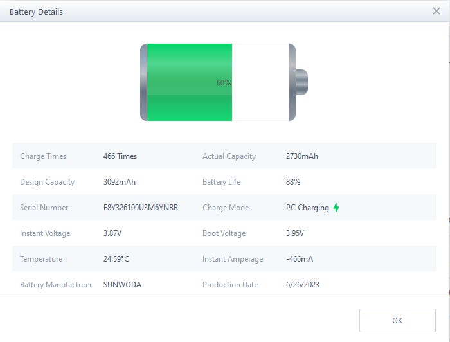Click the Boot Voltage label
Screen dimensions: 450x342
click(224, 233)
